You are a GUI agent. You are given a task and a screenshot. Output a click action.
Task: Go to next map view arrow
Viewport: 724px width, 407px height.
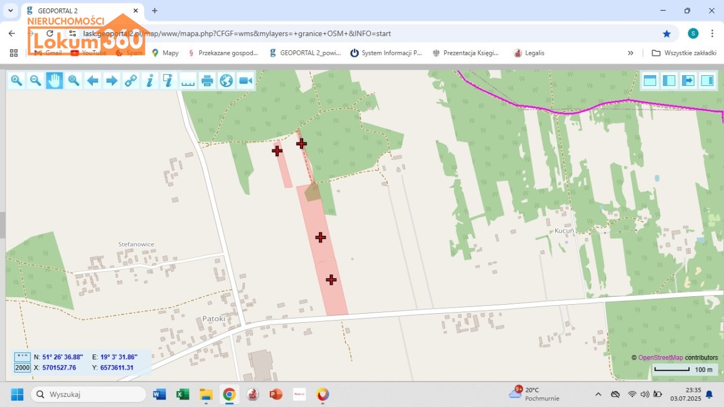pos(112,81)
